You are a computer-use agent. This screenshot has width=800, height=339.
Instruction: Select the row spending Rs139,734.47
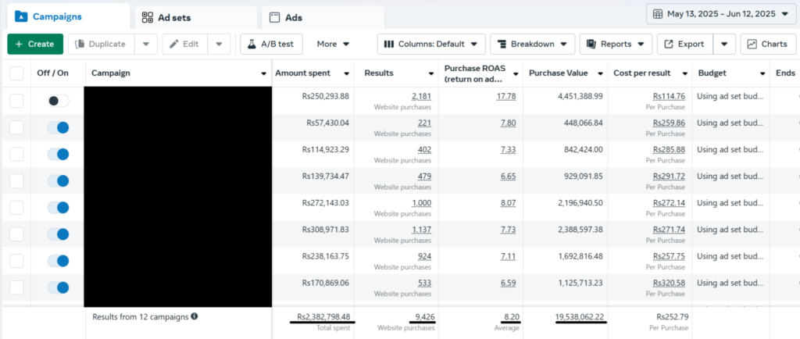pyautogui.click(x=17, y=180)
